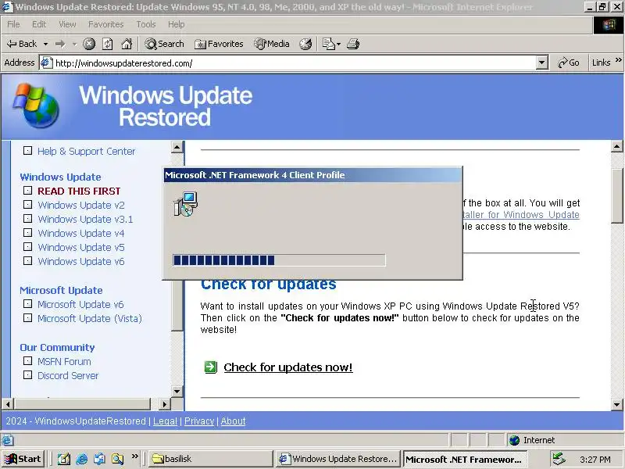
Task: Open the Help menu
Action: click(177, 24)
